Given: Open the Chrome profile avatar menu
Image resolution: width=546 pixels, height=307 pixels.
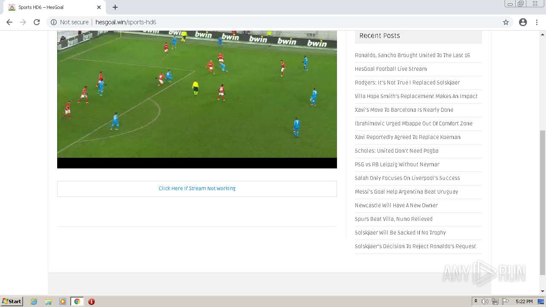Looking at the screenshot, I should (523, 22).
